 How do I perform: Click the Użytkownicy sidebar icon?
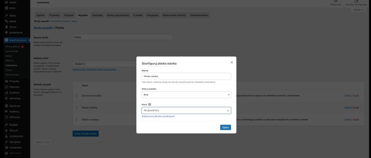[x=7, y=136]
